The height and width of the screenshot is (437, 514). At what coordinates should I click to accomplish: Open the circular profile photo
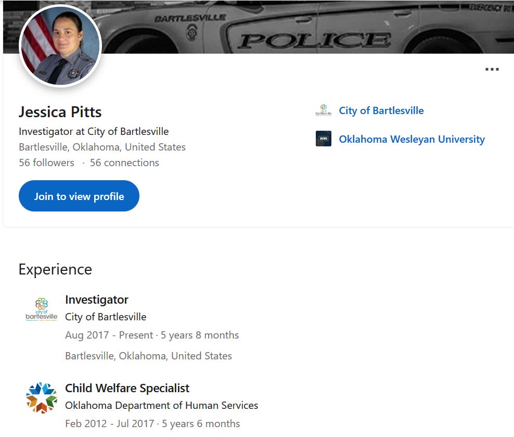[60, 46]
